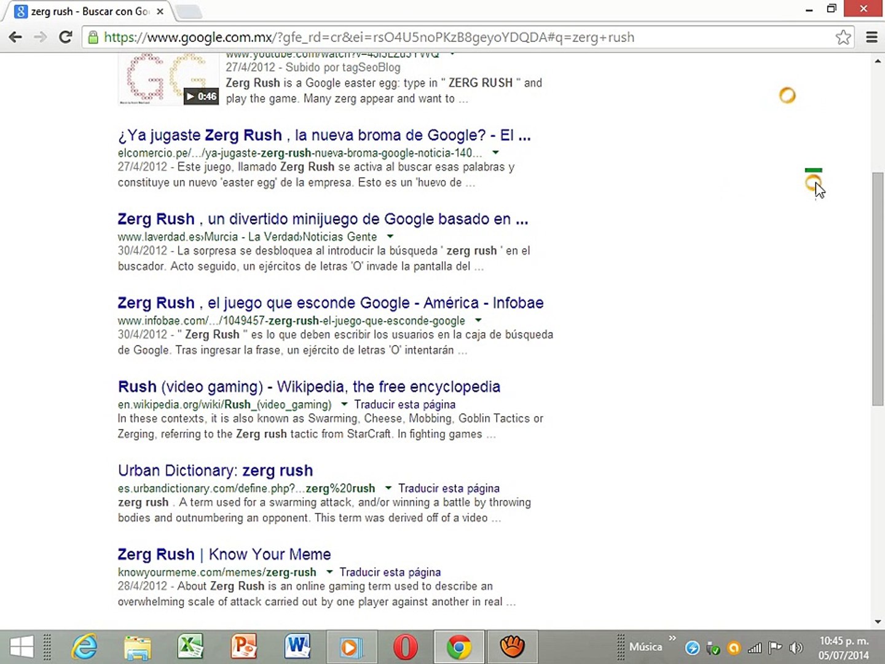Expand options arrow beside urbandictionary.com URL
The width and height of the screenshot is (885, 664).
point(388,488)
